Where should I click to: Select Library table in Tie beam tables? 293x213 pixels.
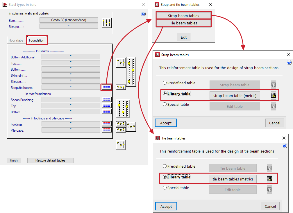coord(165,177)
